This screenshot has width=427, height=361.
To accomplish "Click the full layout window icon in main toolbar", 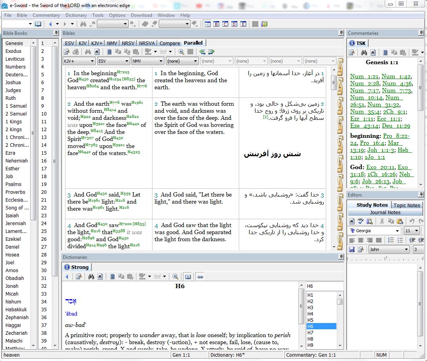I will 207,24.
